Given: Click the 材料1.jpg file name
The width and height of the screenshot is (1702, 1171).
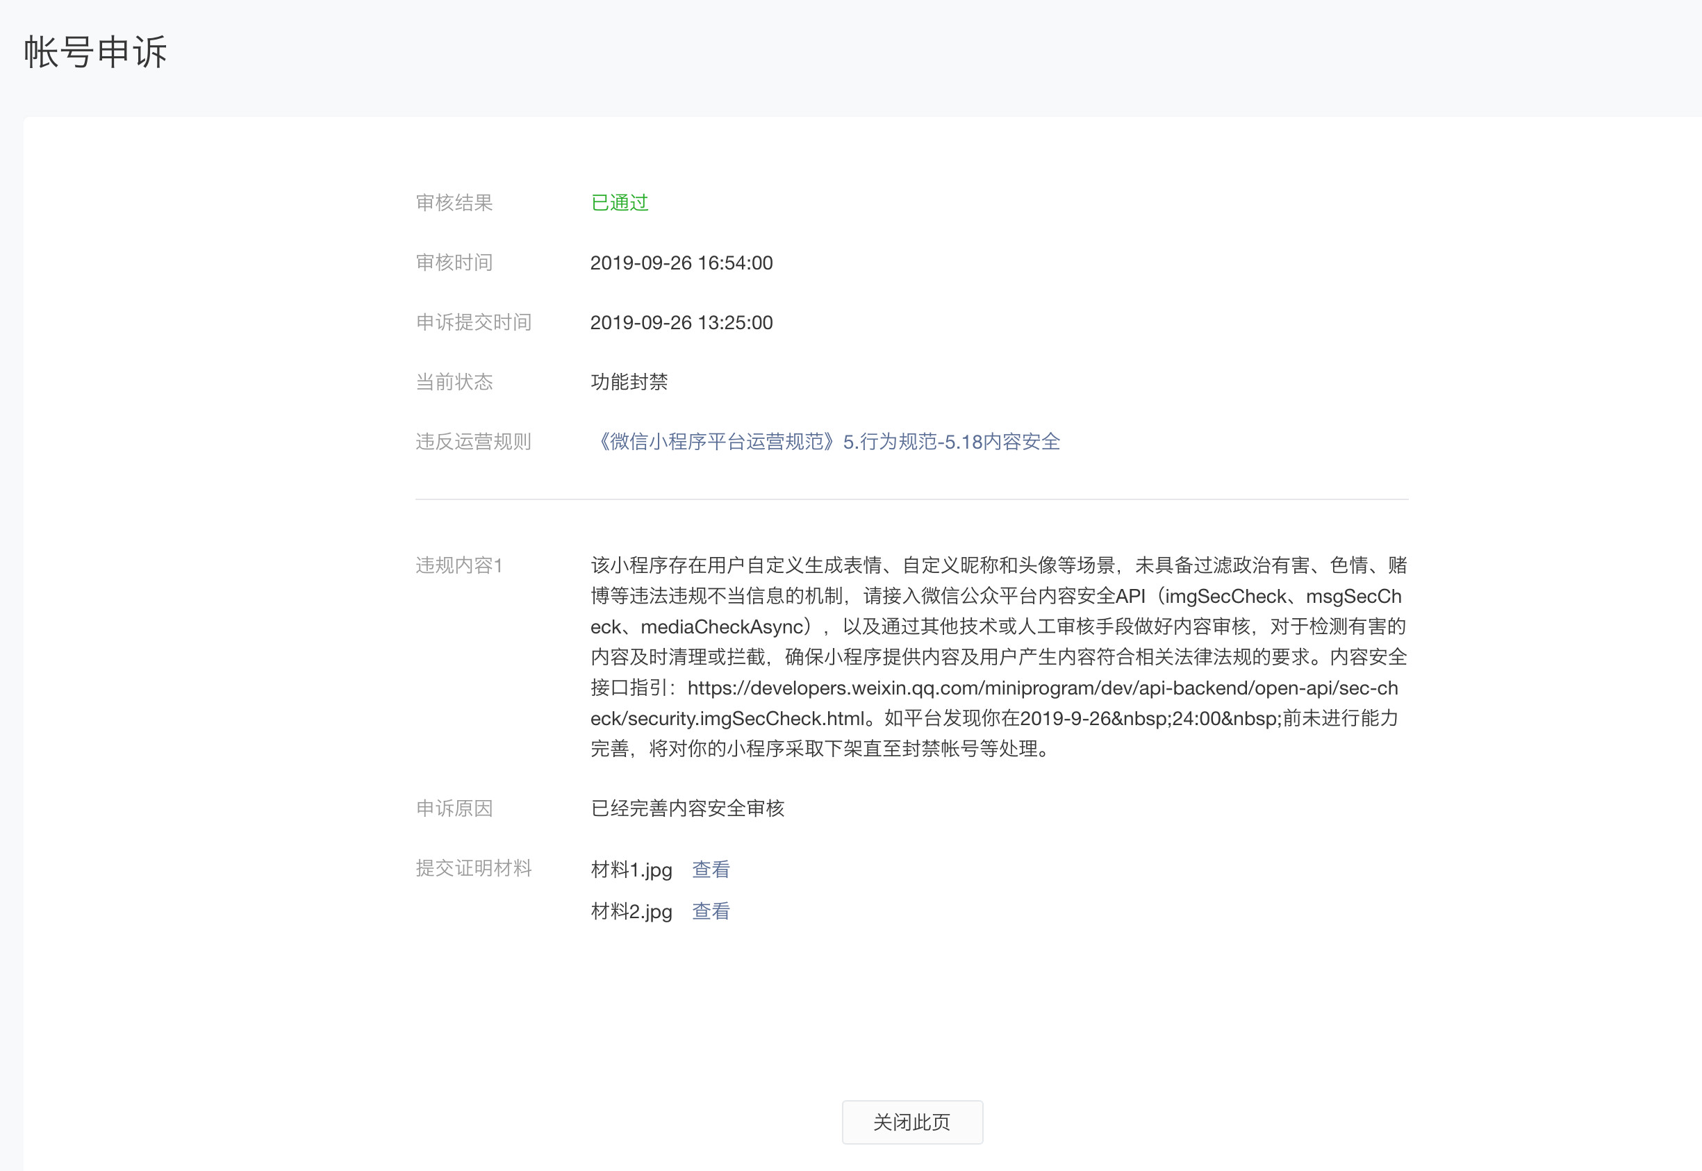Looking at the screenshot, I should [631, 870].
